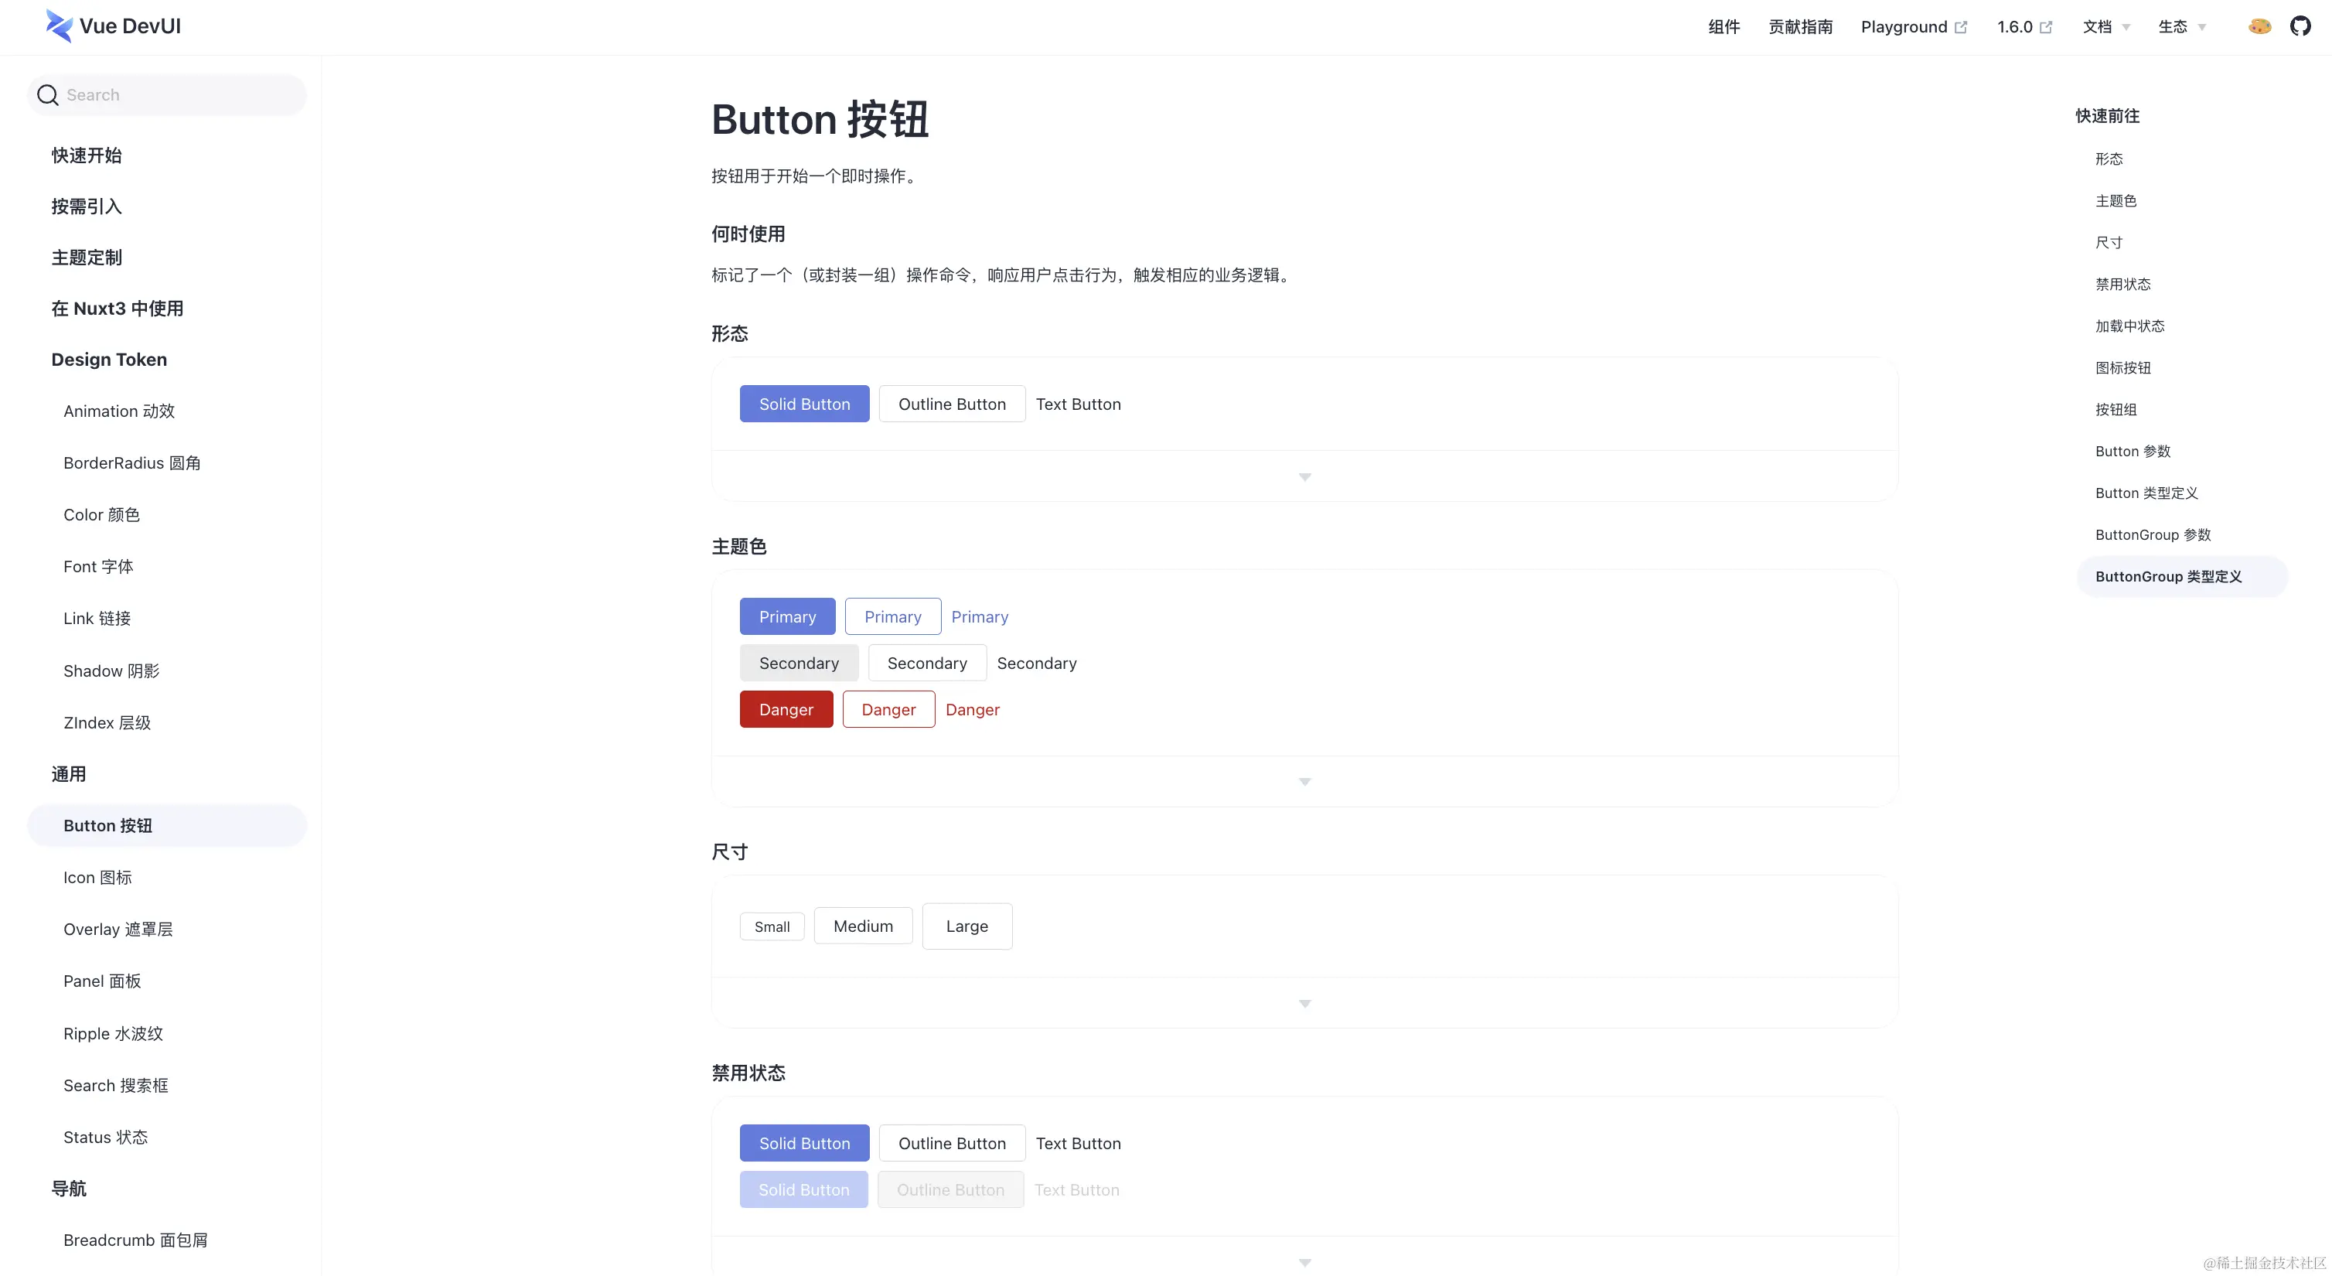The width and height of the screenshot is (2332, 1276).
Task: Click the outlined Secondary button
Action: [x=927, y=663]
